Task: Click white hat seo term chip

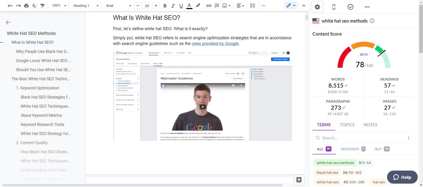Action: pyautogui.click(x=341, y=182)
